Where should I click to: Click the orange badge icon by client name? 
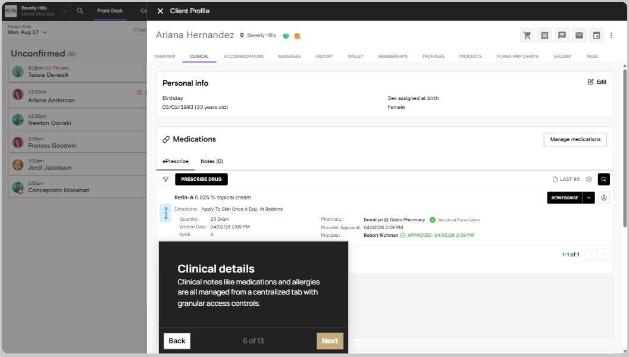[298, 36]
